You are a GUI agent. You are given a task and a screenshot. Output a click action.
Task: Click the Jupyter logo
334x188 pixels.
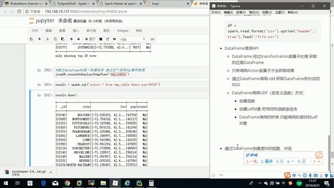point(42,21)
